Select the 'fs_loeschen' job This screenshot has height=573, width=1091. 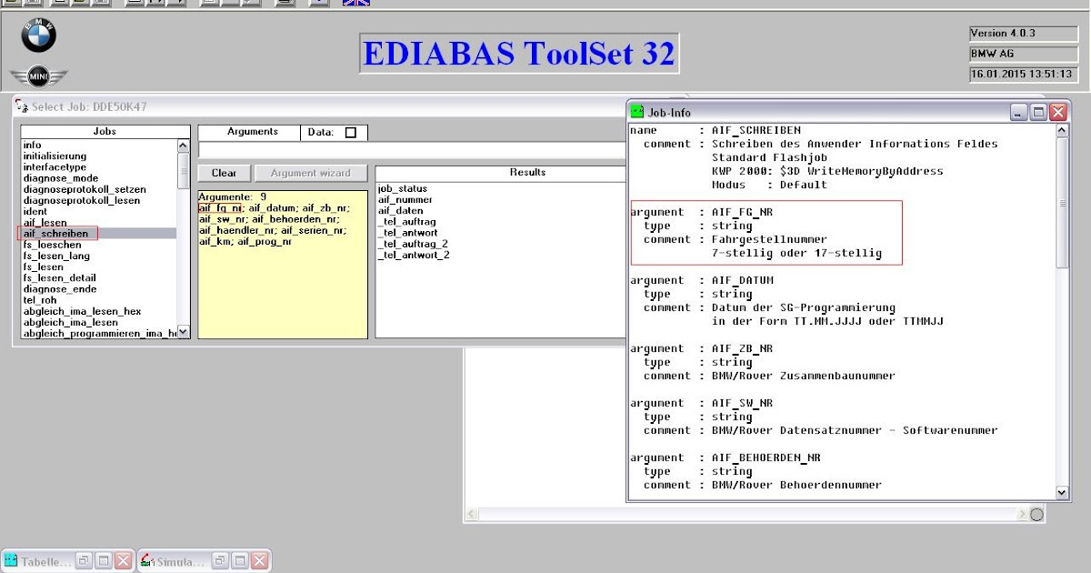pos(52,245)
